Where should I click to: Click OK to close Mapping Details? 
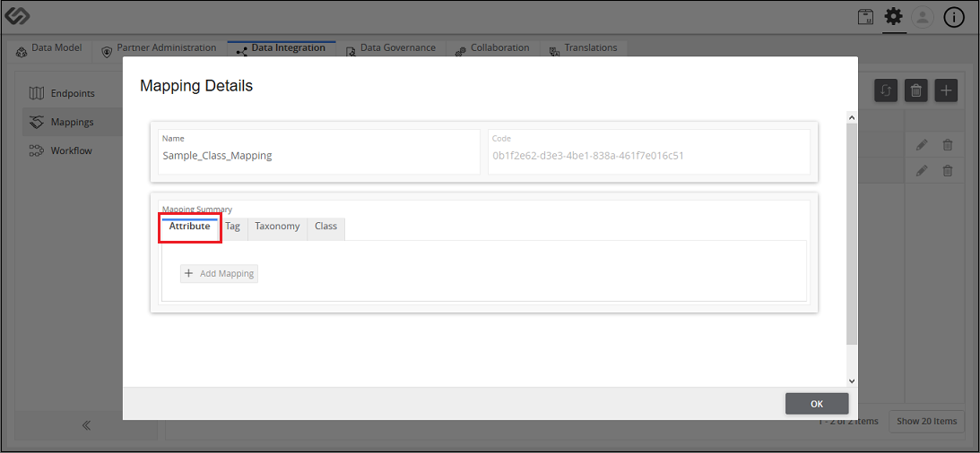(x=817, y=404)
